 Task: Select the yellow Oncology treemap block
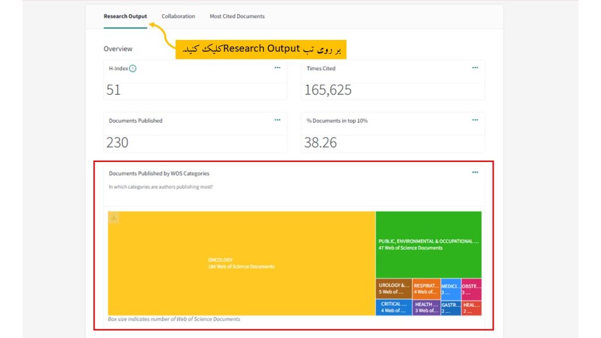(241, 263)
